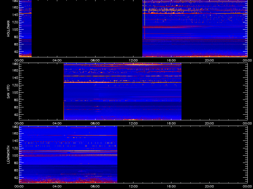253x189 pixels.
Task: Pick the 160 frequency tick on Learmonth axis
Action: 15,133
